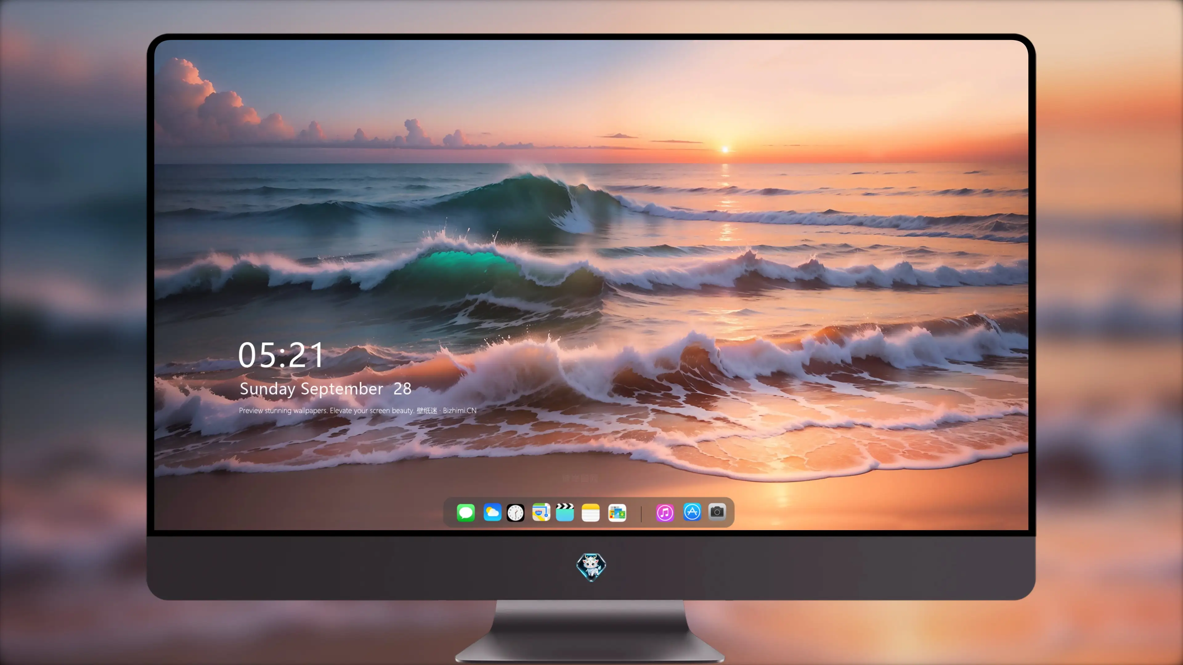
Task: Click the dragon mascot logo on monitor chin
Action: (591, 567)
